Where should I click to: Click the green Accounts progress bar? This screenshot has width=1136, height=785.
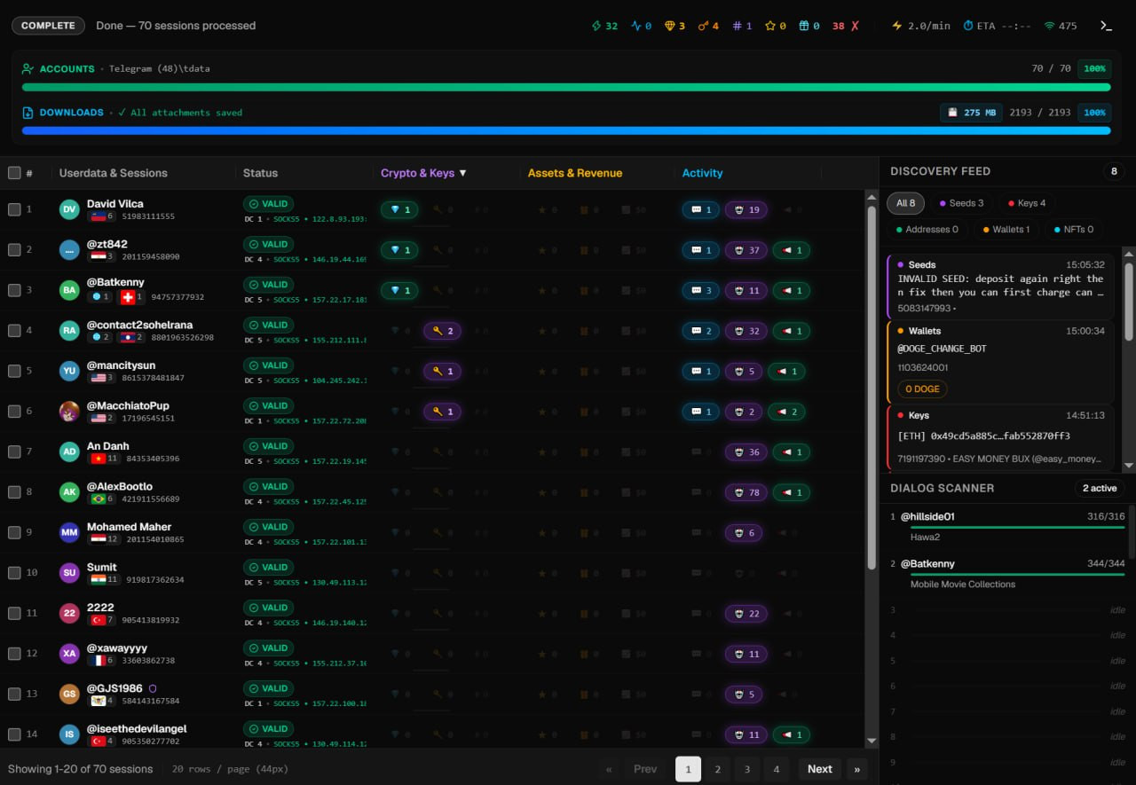566,87
